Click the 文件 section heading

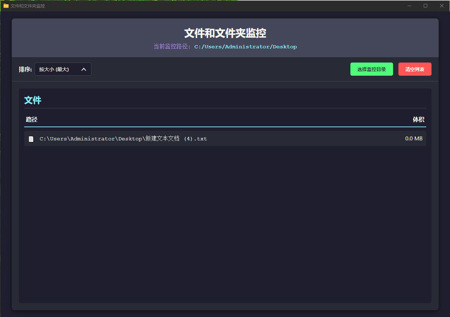click(33, 100)
